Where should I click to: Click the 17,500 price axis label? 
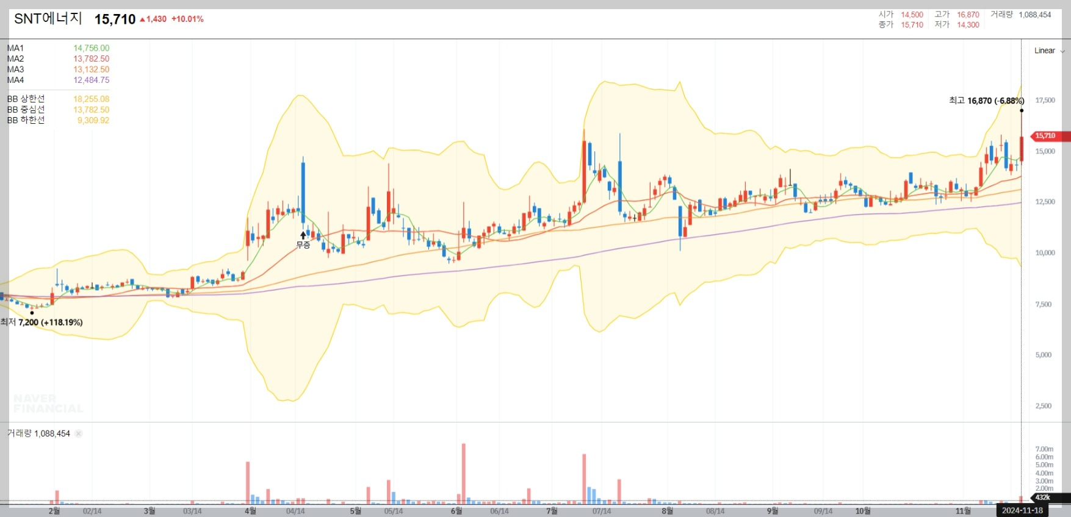[1045, 101]
